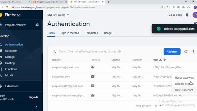Click the Providers column header
The height and width of the screenshot is (111, 197).
click(x=95, y=60)
